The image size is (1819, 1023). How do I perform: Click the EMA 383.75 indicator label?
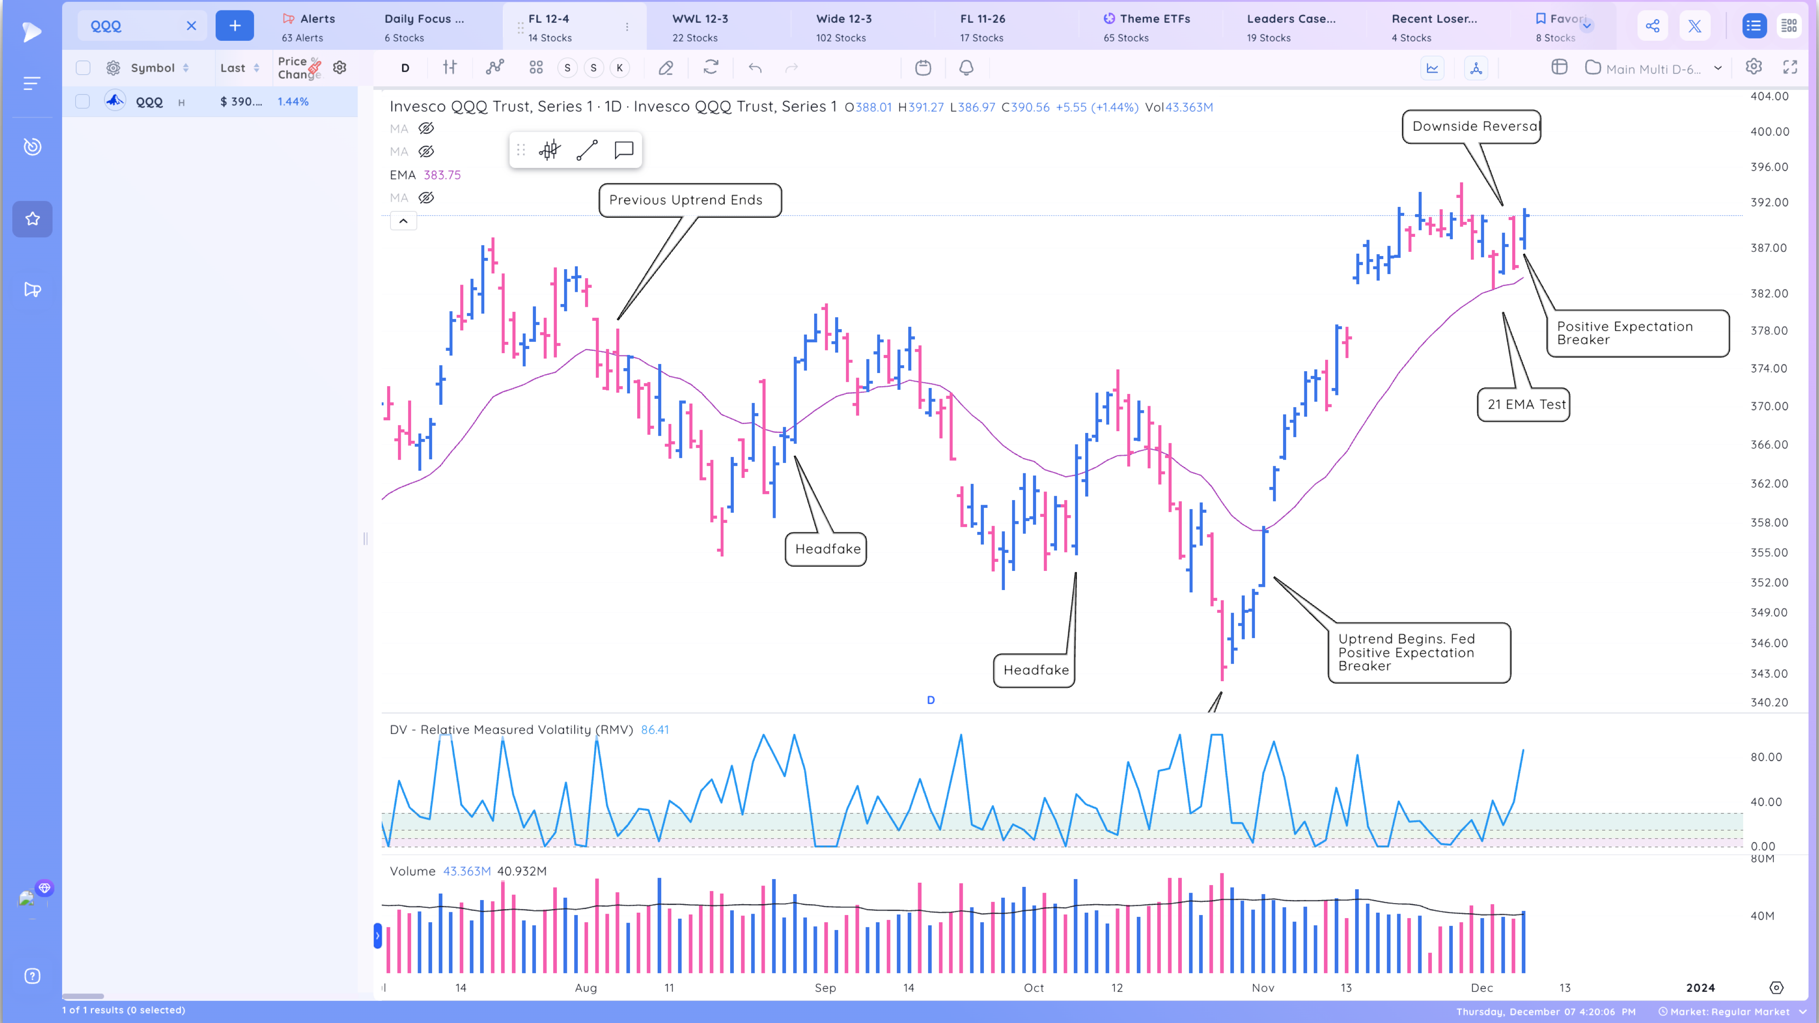tap(425, 175)
